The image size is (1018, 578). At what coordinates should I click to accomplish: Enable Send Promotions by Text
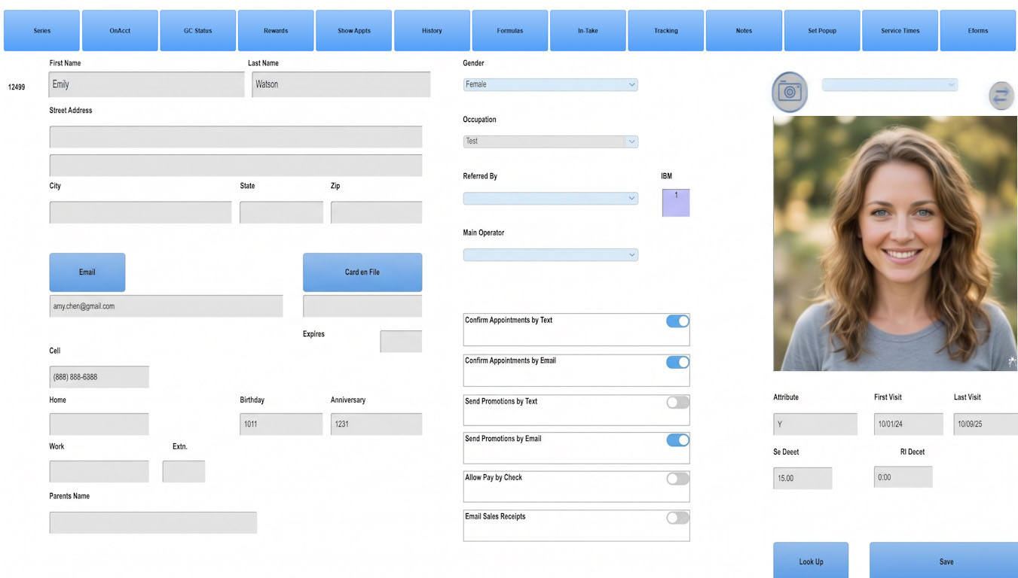[x=677, y=403]
